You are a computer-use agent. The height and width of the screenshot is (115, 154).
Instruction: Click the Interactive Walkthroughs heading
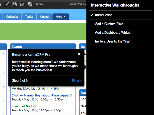point(115,5)
